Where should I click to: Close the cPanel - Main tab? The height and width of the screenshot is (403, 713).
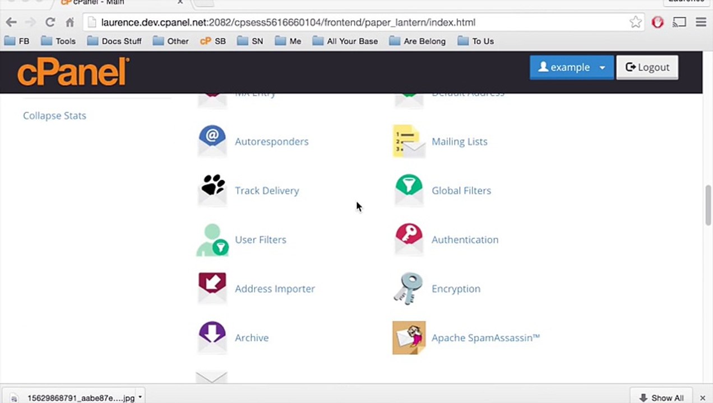180,3
